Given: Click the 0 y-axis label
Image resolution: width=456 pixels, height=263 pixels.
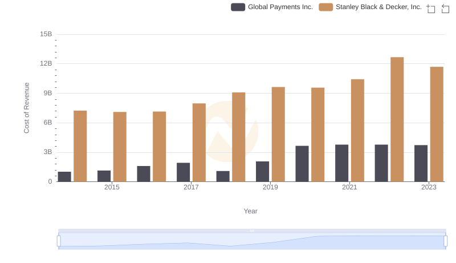Looking at the screenshot, I should click(50, 181).
